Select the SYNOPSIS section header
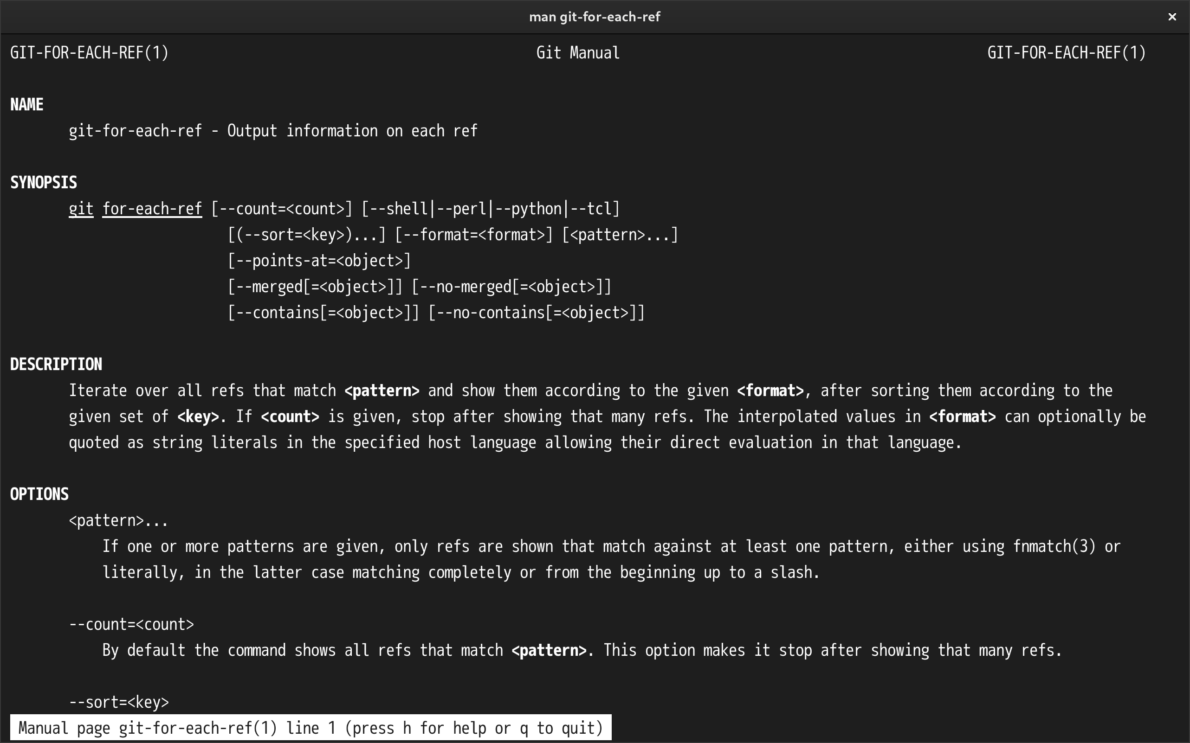This screenshot has width=1190, height=743. click(43, 182)
